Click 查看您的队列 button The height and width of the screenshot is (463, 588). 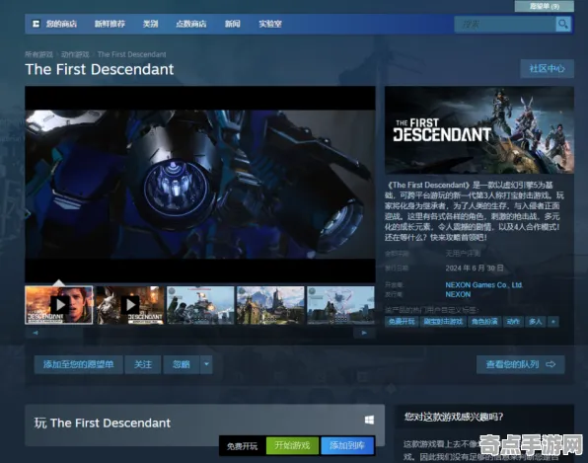click(521, 364)
